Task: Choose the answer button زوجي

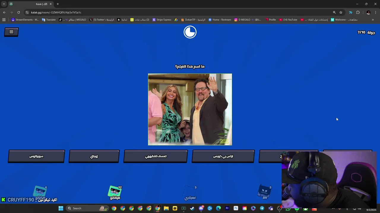Action: tap(94, 156)
